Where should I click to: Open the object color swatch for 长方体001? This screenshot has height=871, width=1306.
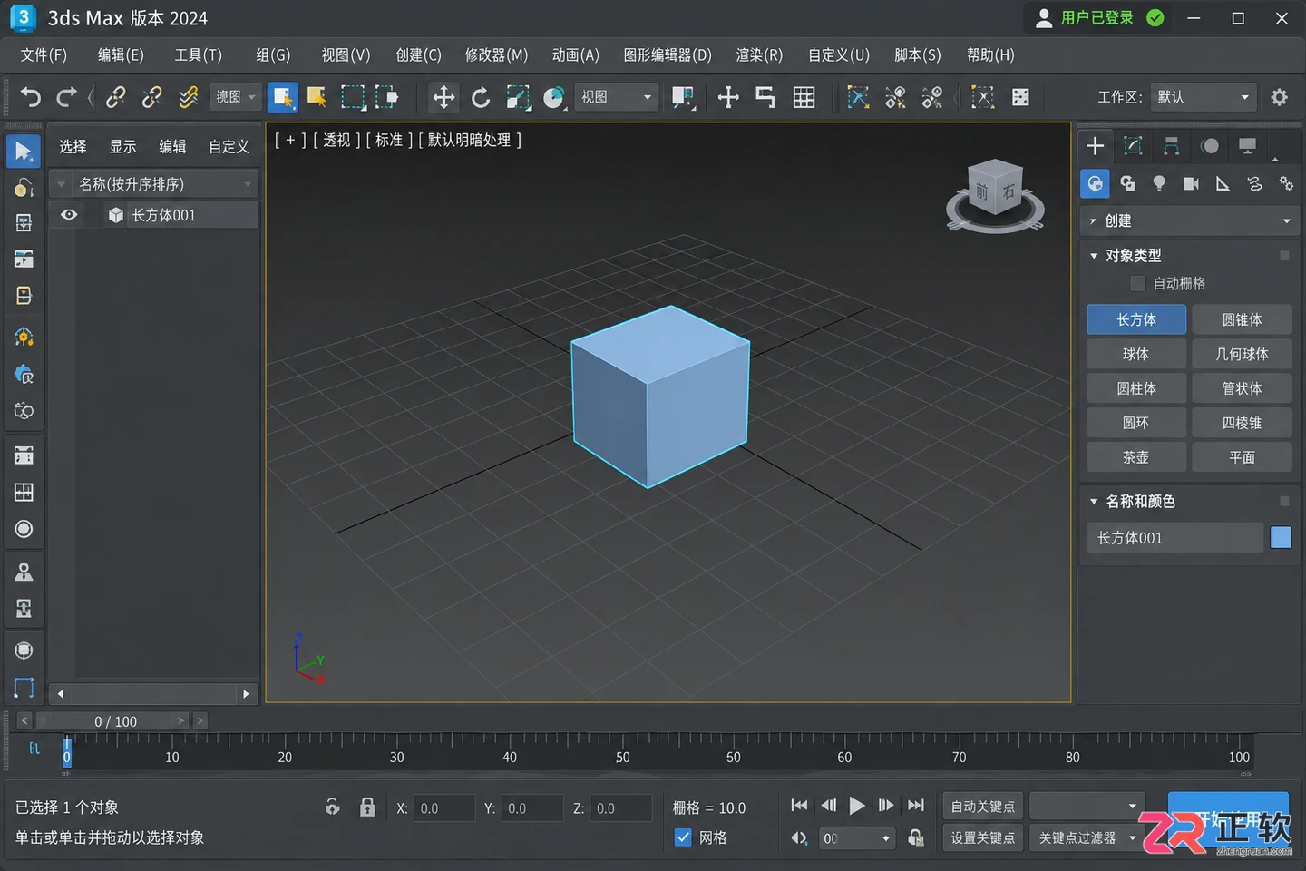coord(1281,538)
